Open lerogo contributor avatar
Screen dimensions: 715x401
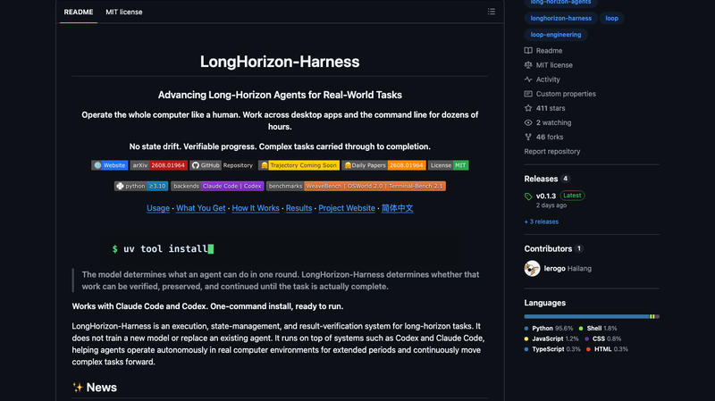(532, 269)
